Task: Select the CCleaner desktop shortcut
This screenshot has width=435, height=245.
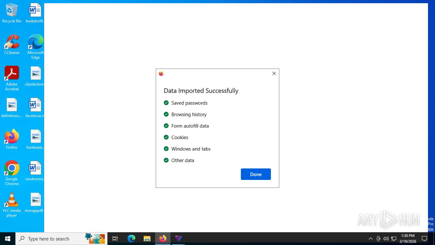Action: (12, 45)
